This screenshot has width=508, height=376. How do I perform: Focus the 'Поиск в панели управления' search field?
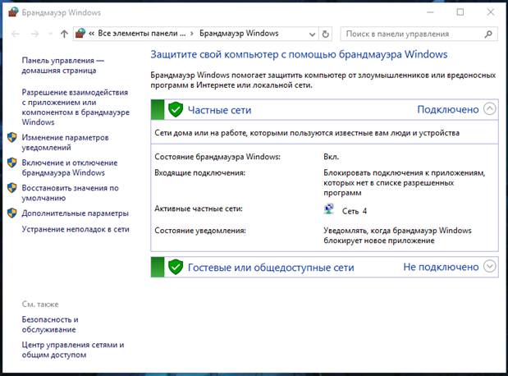(x=419, y=34)
